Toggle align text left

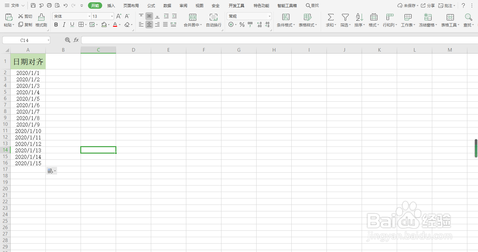pyautogui.click(x=141, y=25)
